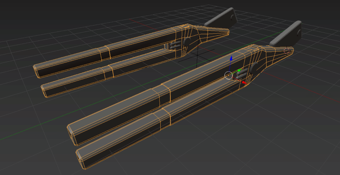This screenshot has width=340, height=175.
Task: Click the white circle of the move gizmo
Action: pos(228,75)
